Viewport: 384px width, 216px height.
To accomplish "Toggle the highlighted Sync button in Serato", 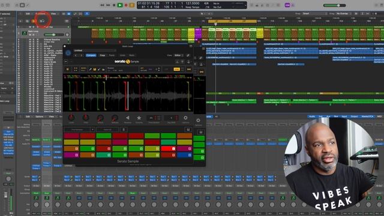I will click(176, 70).
